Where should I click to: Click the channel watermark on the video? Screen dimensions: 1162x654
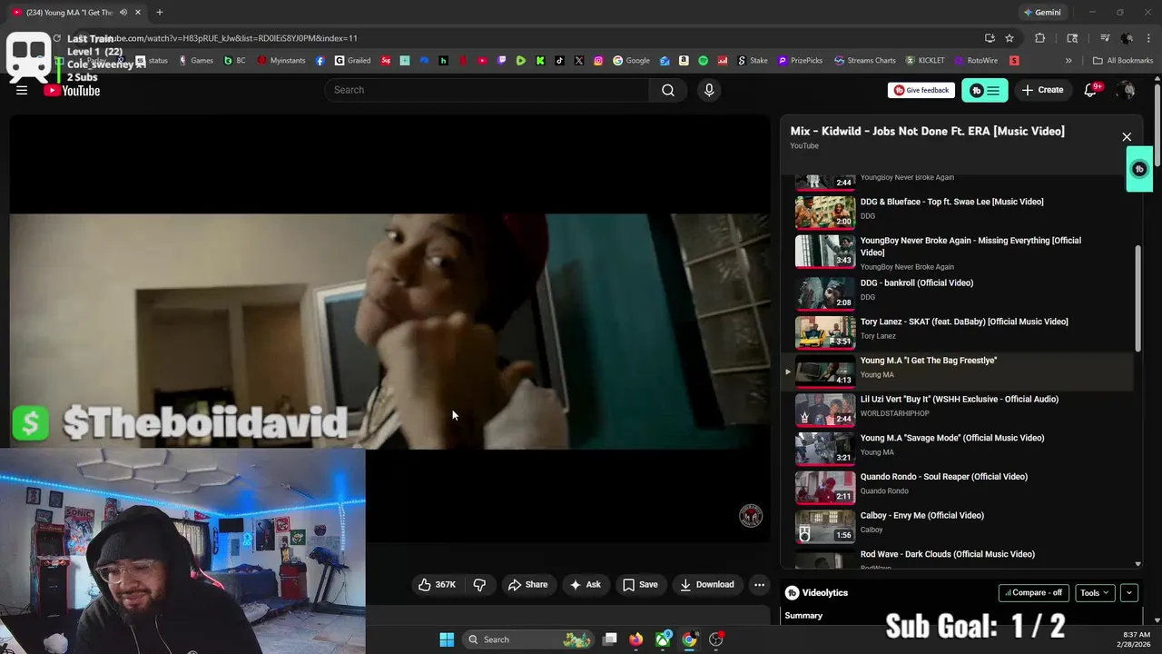751,516
